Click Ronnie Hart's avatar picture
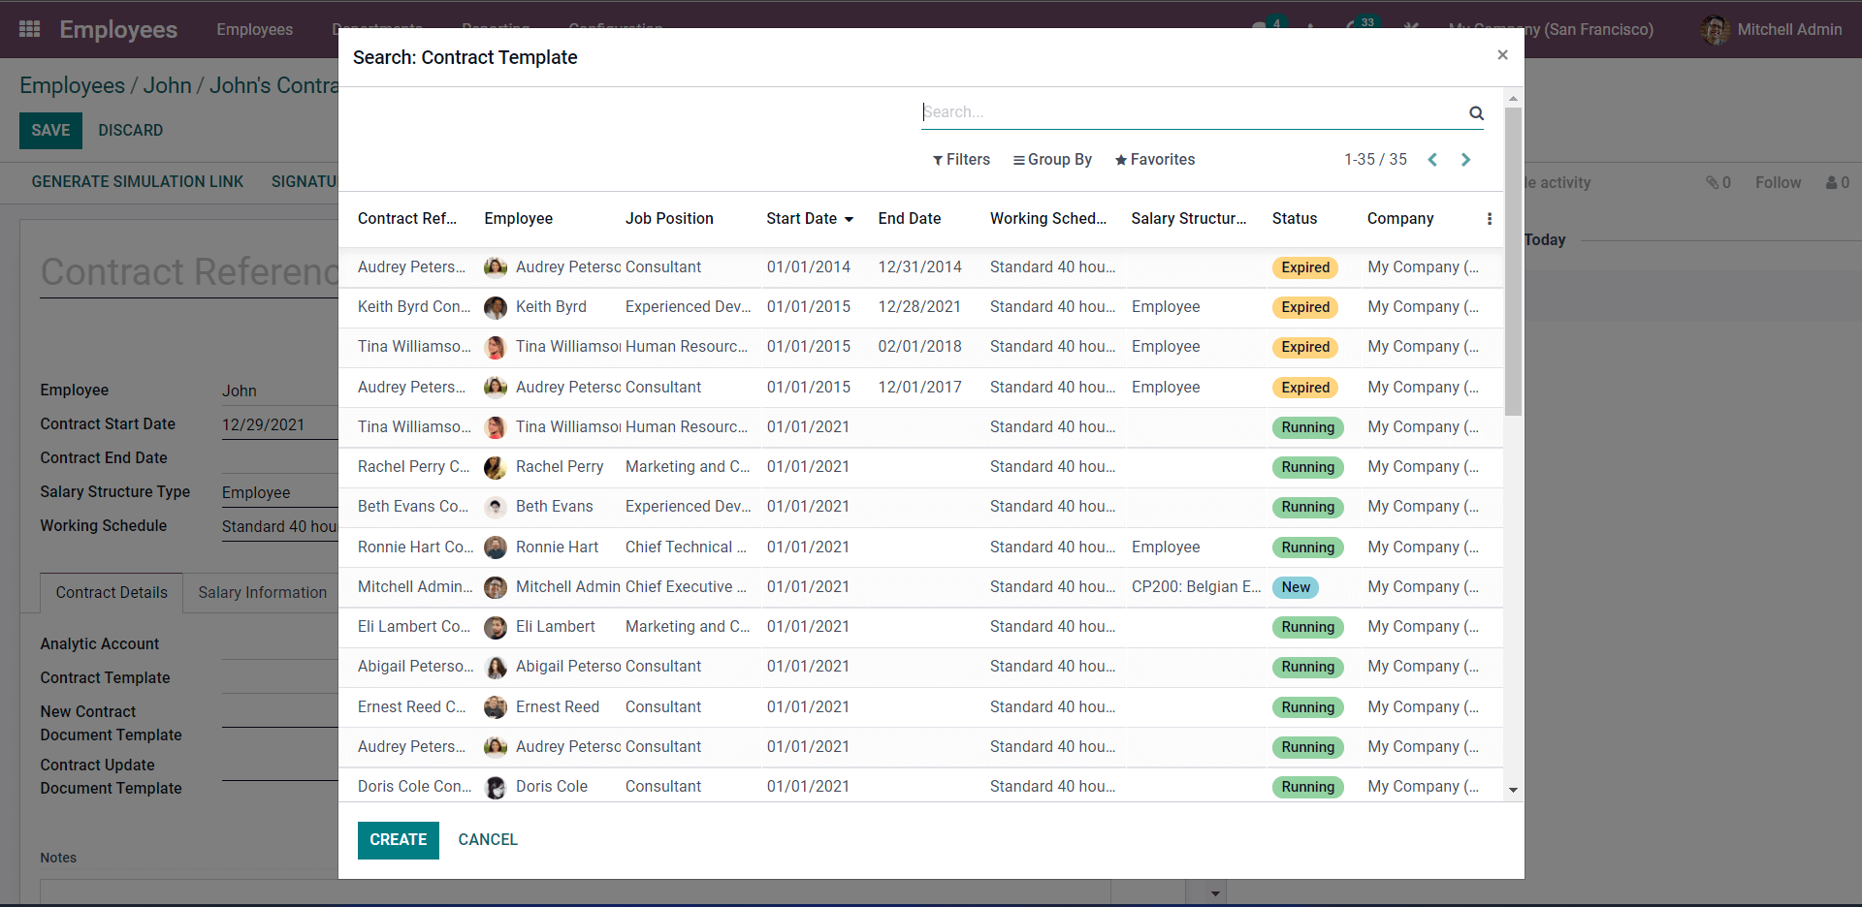Screen dimensions: 1862x907 pyautogui.click(x=496, y=547)
